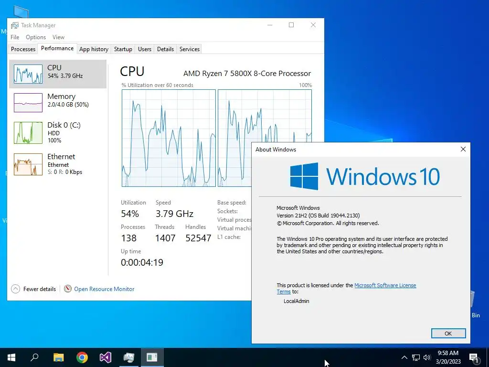Select the Ethernet graph thumbnail
The width and height of the screenshot is (489, 367).
click(28, 164)
